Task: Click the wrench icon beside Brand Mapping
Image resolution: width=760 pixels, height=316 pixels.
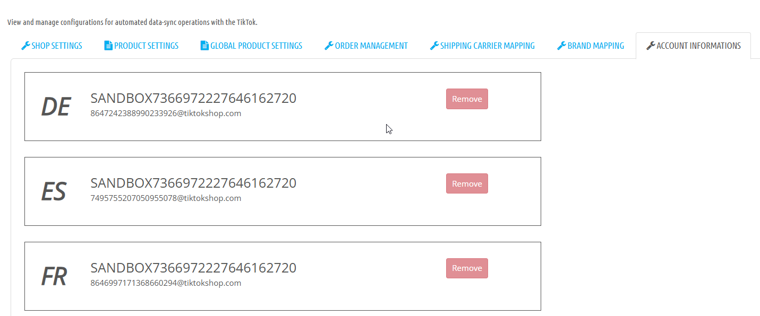Action: (561, 46)
